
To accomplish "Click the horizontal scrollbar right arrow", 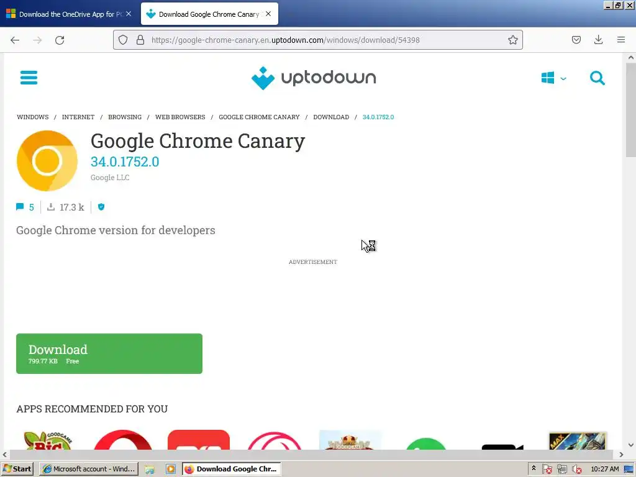I will pyautogui.click(x=621, y=455).
